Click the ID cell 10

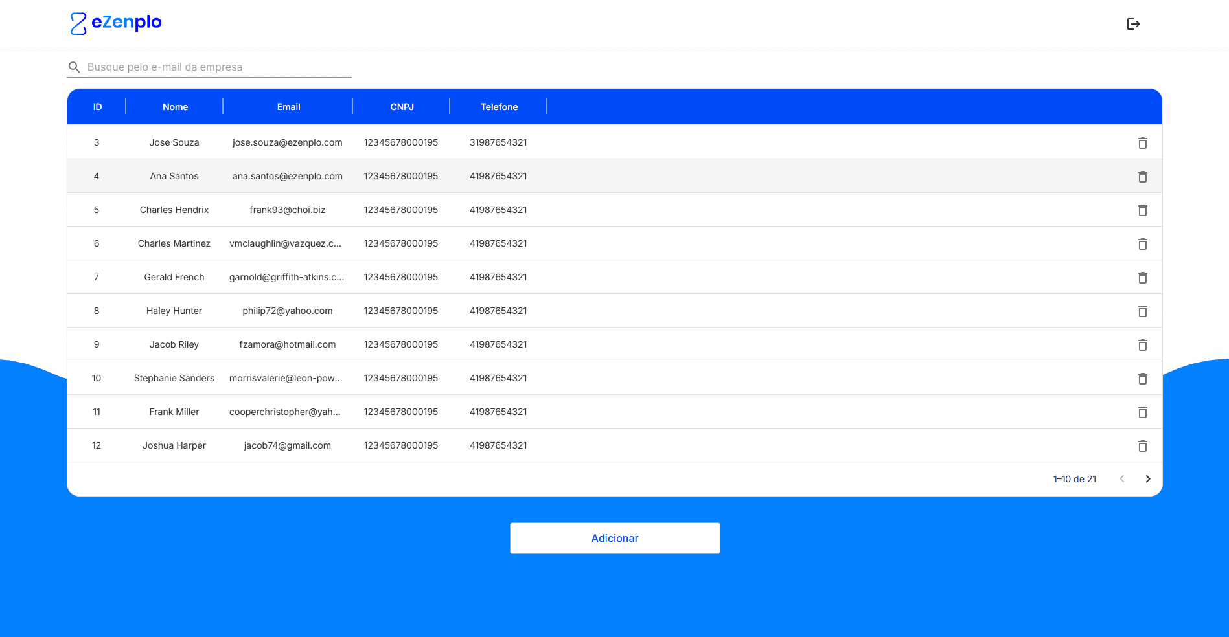point(97,378)
